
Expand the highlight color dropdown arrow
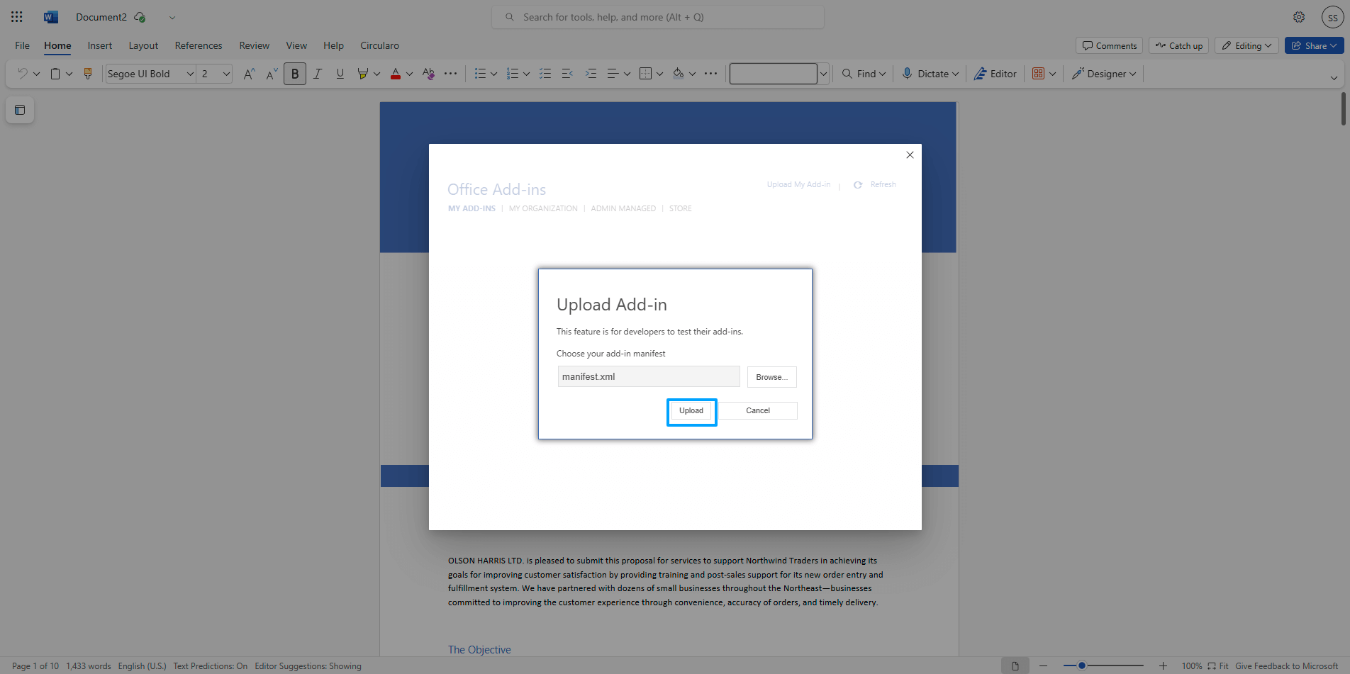point(377,74)
